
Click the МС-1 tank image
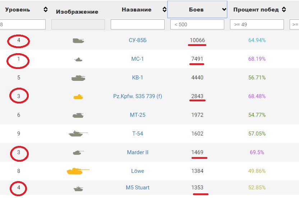(x=78, y=60)
